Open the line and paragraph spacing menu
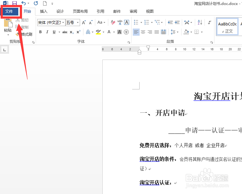The image size is (242, 194). (174, 32)
